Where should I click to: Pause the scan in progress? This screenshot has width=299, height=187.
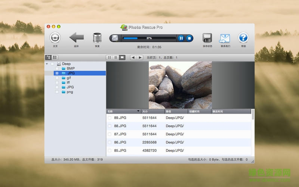point(181,38)
